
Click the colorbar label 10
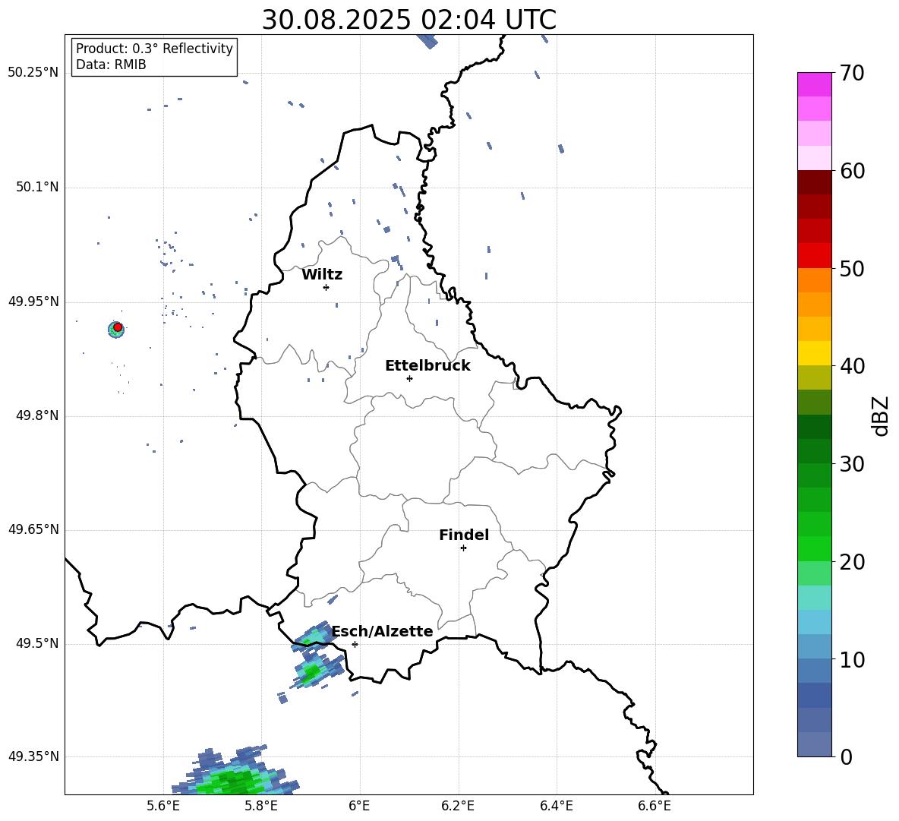pyautogui.click(x=852, y=659)
